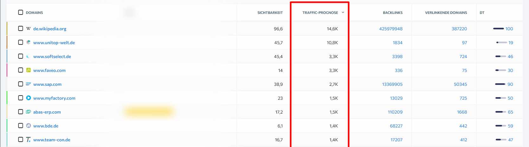Screen dimensions: 529x147
Task: Click the team-con.de T favicon
Action: (x=29, y=139)
